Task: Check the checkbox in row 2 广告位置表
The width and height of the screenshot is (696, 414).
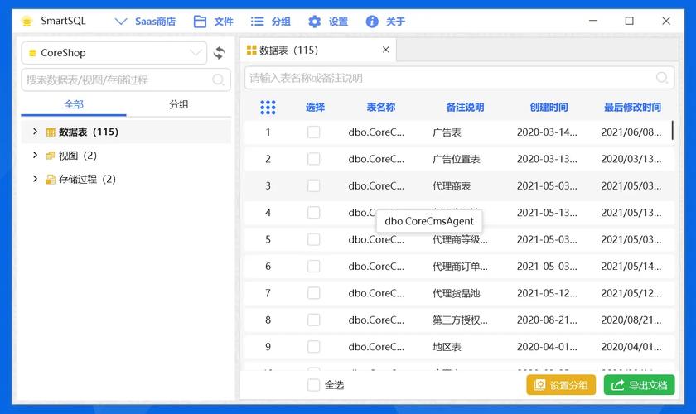Action: (x=314, y=159)
